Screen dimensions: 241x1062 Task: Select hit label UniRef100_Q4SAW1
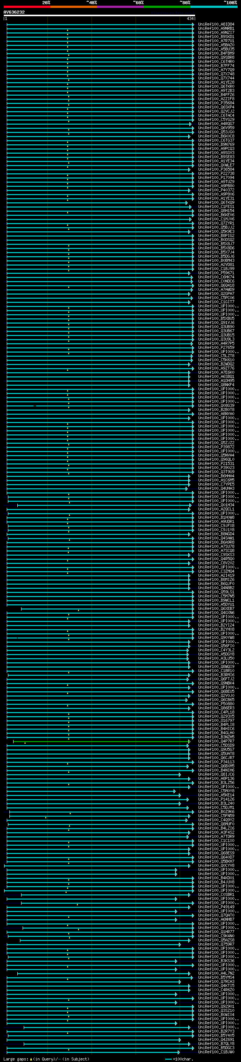coord(216,538)
